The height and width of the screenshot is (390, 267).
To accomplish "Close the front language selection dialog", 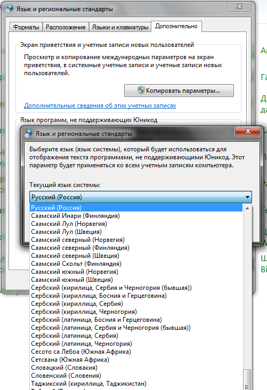I will [248, 131].
